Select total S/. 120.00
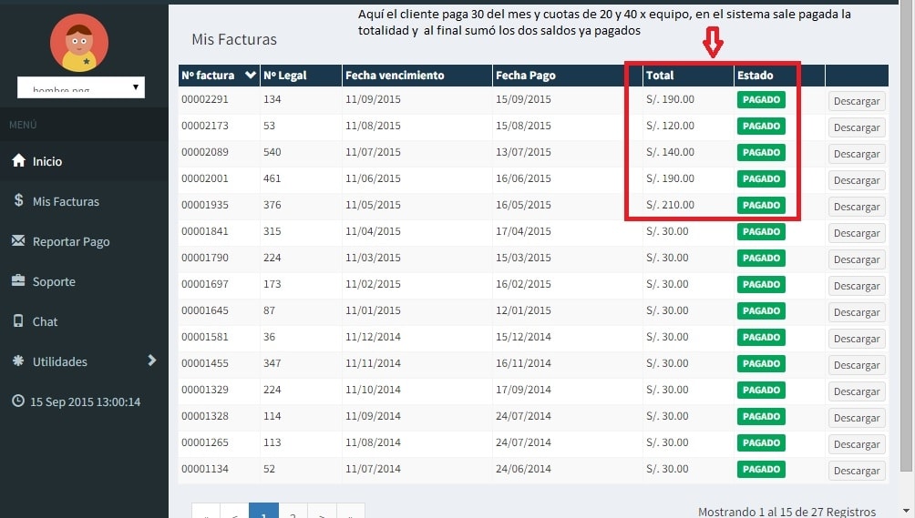Image resolution: width=915 pixels, height=518 pixels. (670, 126)
